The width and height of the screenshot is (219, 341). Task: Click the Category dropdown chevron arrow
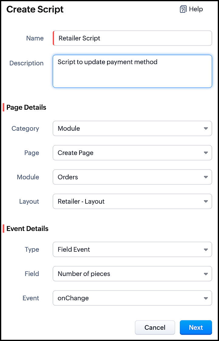coord(206,128)
